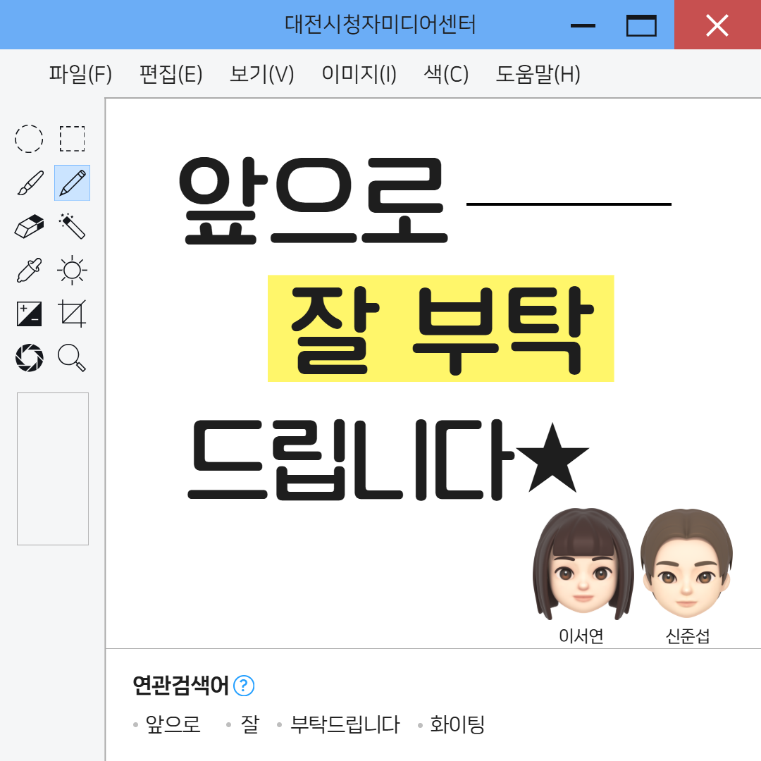Select the magnifying glass zoom tool
Viewport: 761px width, 761px height.
pyautogui.click(x=72, y=358)
